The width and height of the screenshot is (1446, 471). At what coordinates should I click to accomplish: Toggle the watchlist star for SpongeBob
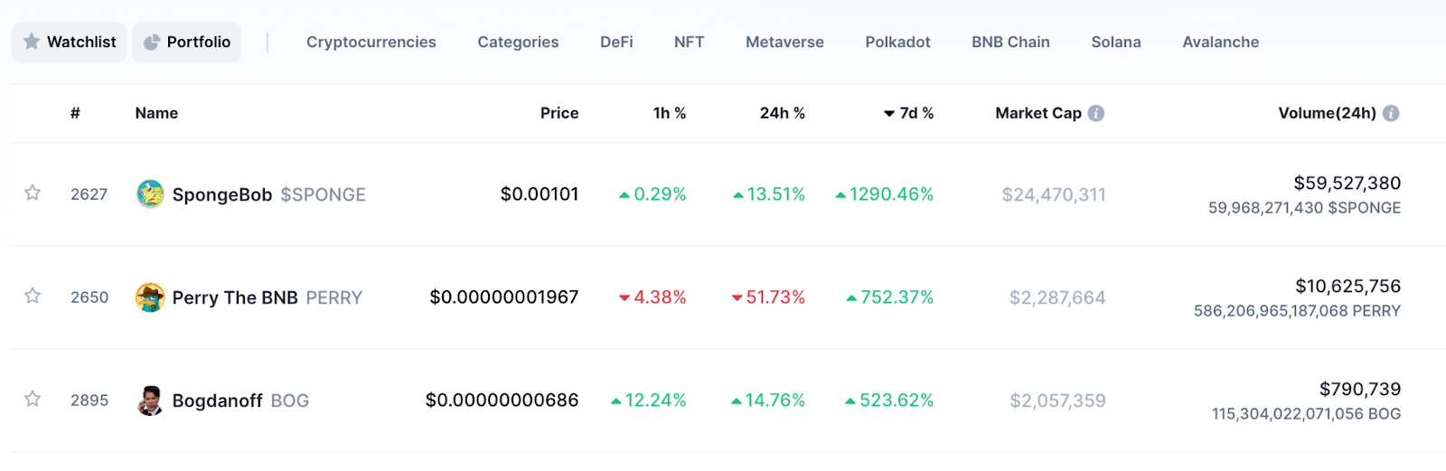[x=33, y=193]
